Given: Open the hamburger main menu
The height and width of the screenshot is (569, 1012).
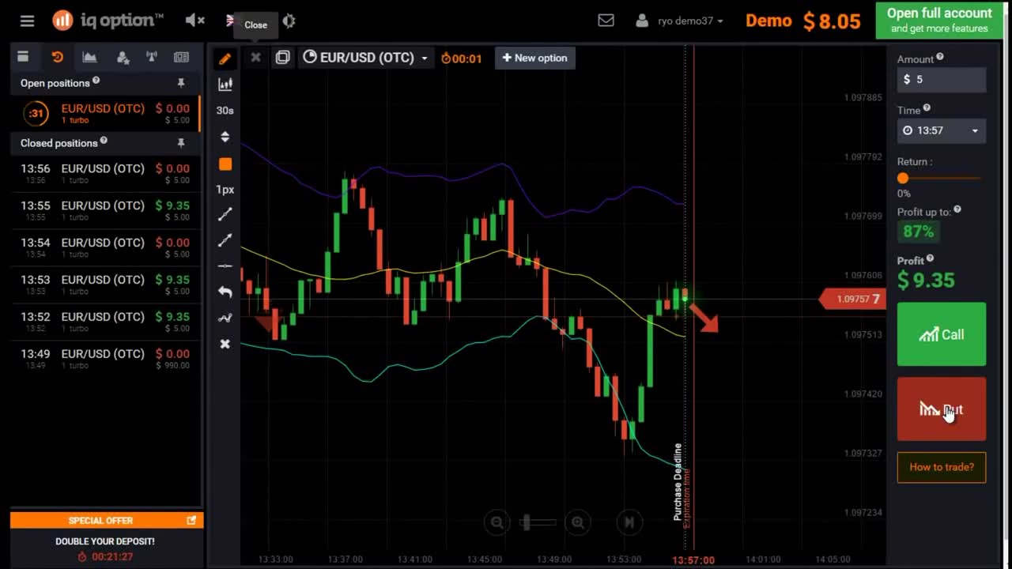Looking at the screenshot, I should point(28,21).
